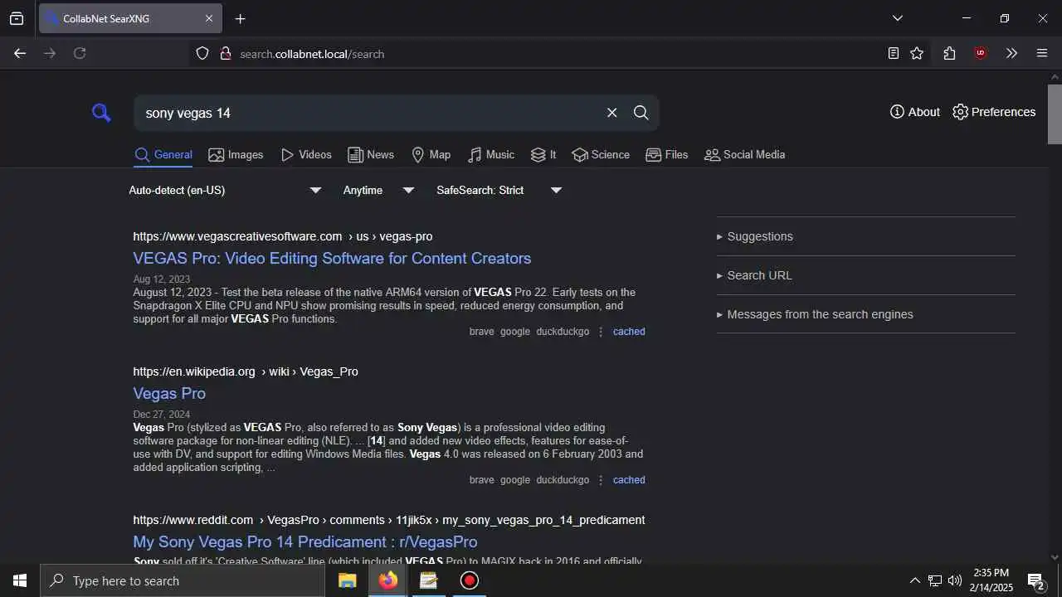This screenshot has height=597, width=1062.
Task: Open the Vegas Pro Wikipedia result
Action: click(169, 394)
